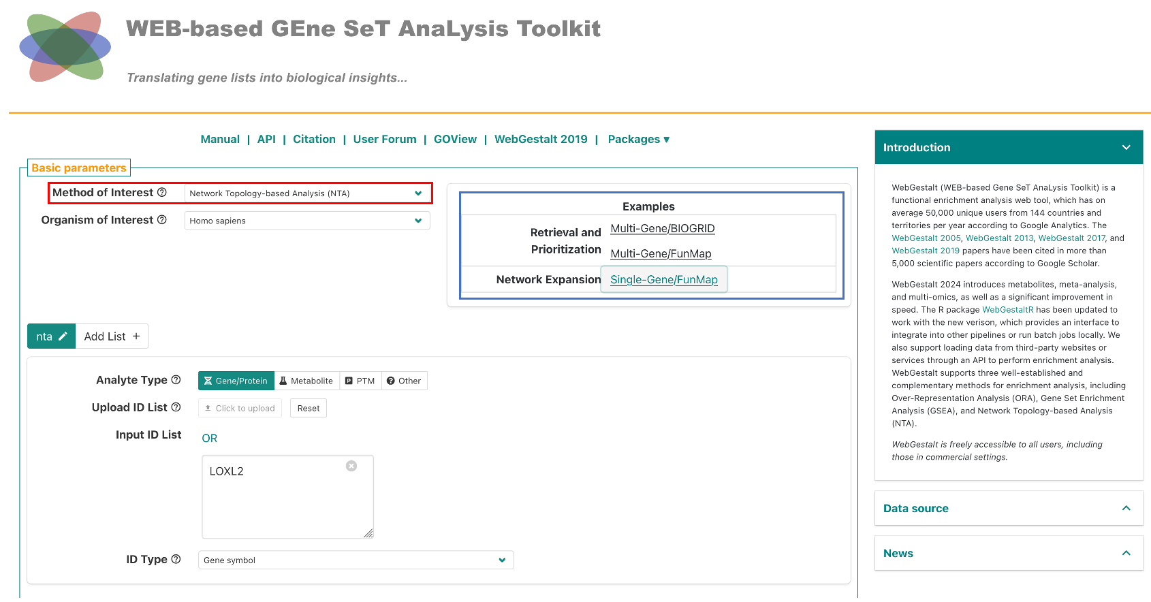Click the pencil edit icon on nta tab

coord(63,336)
